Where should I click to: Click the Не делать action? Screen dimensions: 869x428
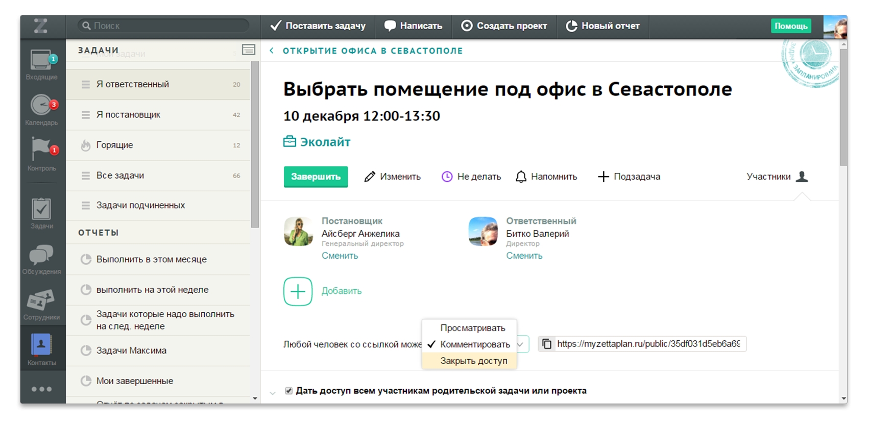(471, 177)
